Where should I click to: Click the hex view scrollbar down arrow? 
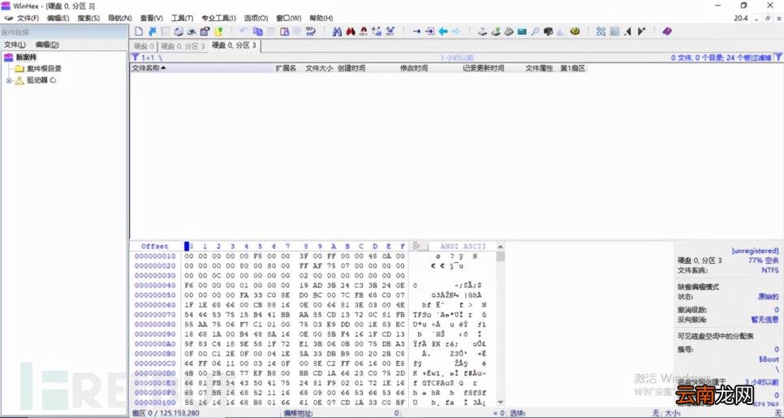500,402
